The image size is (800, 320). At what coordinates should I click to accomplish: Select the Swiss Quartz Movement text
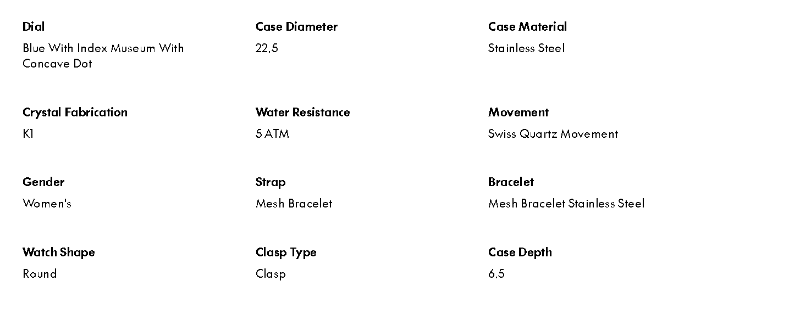click(x=553, y=134)
